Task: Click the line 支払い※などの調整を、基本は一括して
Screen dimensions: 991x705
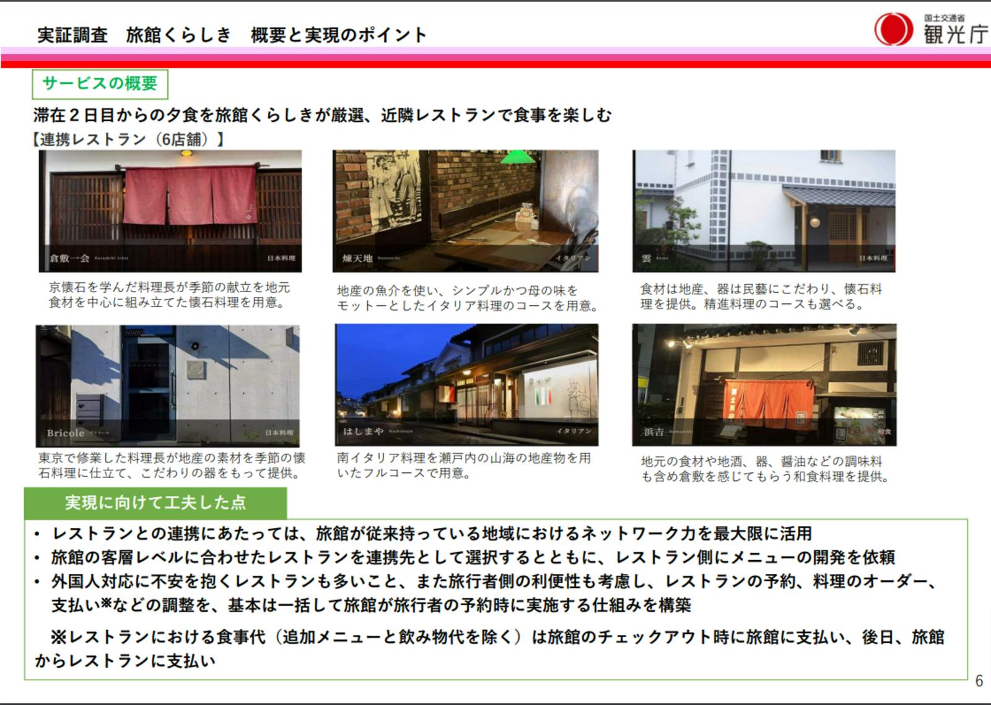Action: coord(371,605)
